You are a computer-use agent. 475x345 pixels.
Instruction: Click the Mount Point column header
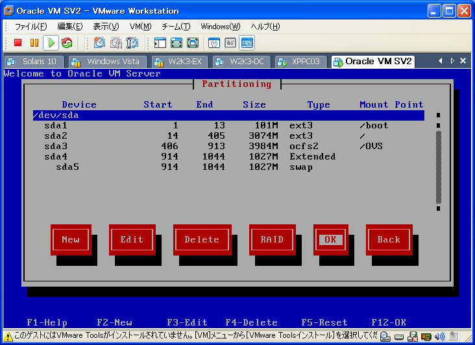pos(391,104)
